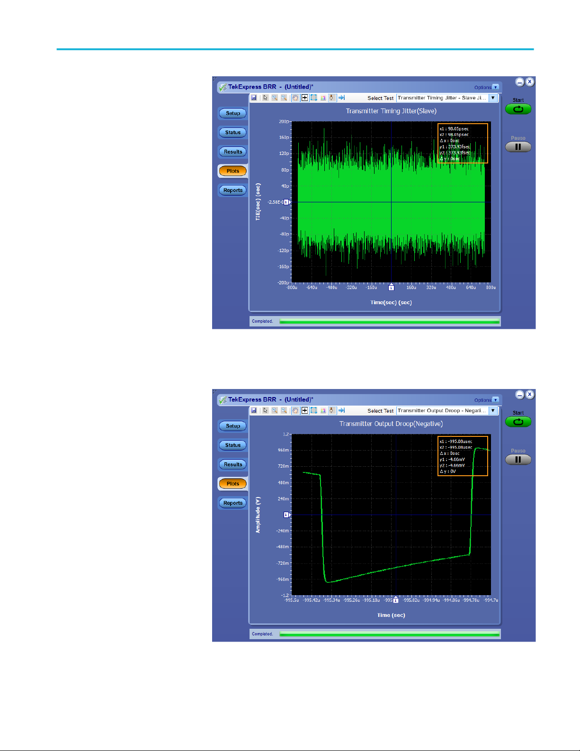Select the pointer arrow tool in Output Droop window
Screen dimensions: 580x751
(265, 410)
